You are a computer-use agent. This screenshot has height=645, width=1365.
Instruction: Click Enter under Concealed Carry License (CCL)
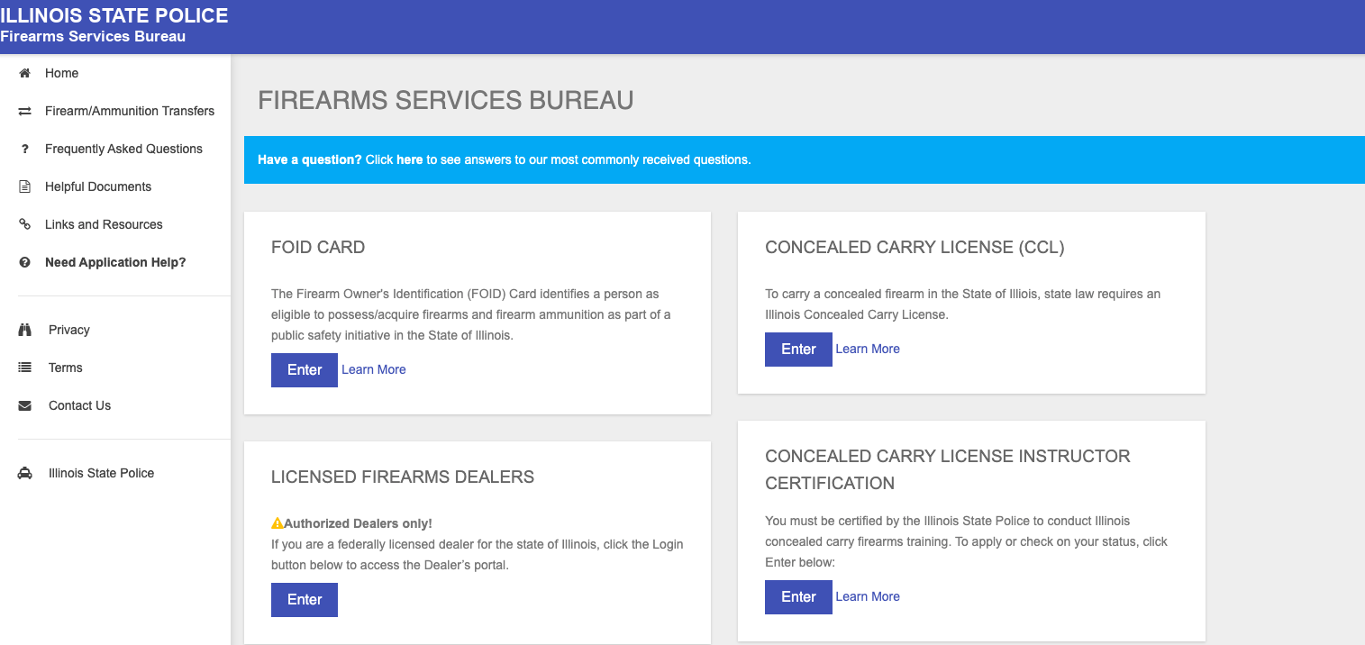tap(798, 350)
